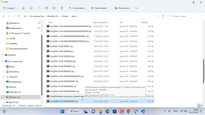Click the Rename icon in toolbar
Viewport: 205px width, 115px height.
46,8
